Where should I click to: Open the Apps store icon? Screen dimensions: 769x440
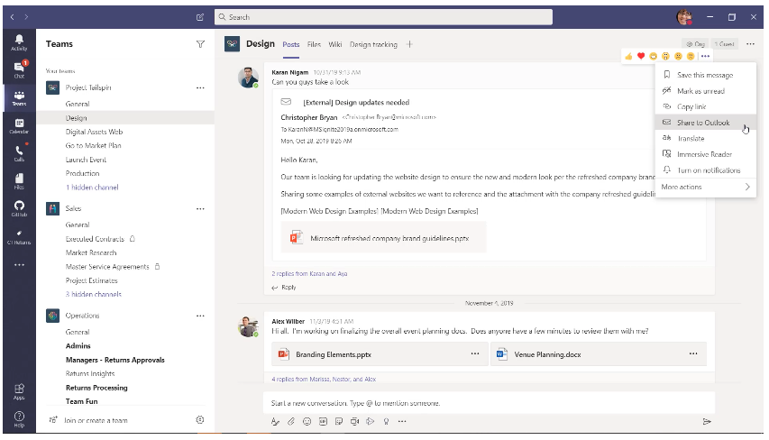[19, 391]
